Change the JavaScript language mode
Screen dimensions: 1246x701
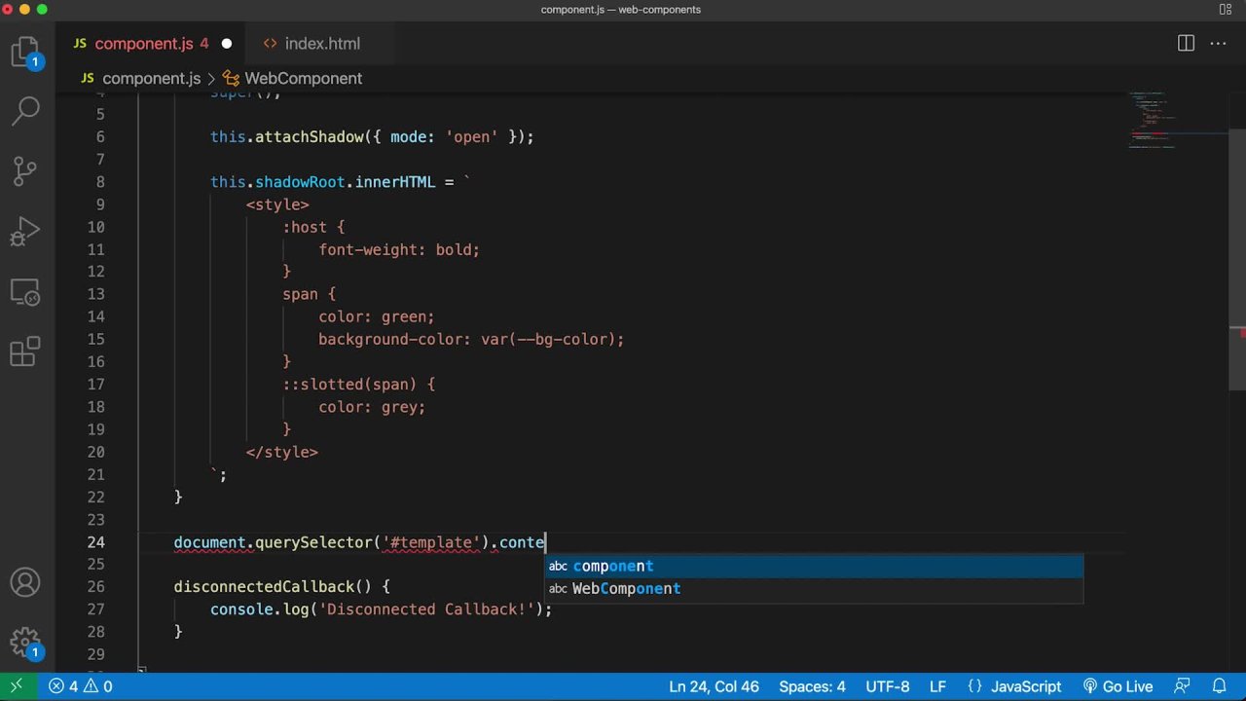tap(1025, 686)
